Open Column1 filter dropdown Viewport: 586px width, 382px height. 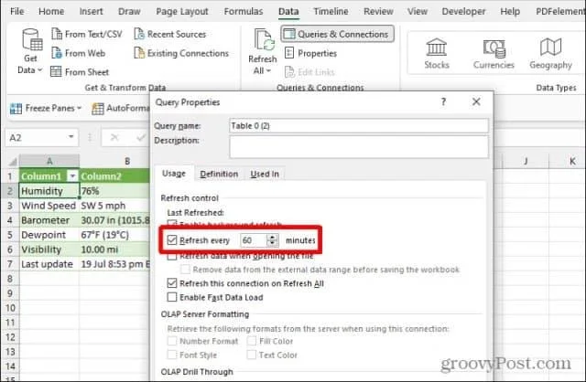tap(72, 176)
